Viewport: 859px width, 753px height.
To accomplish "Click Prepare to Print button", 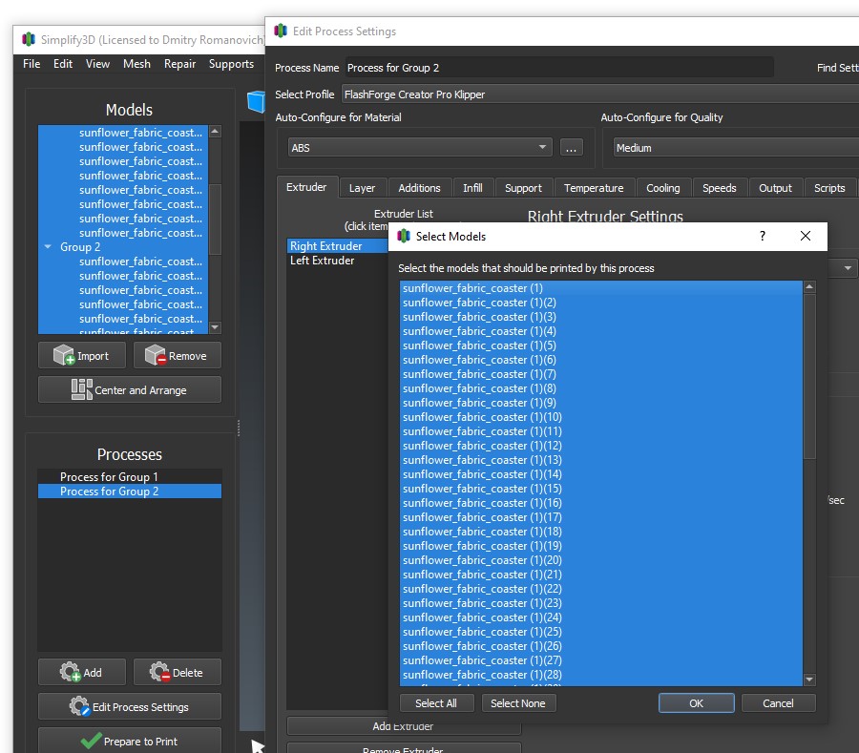I will [x=130, y=741].
